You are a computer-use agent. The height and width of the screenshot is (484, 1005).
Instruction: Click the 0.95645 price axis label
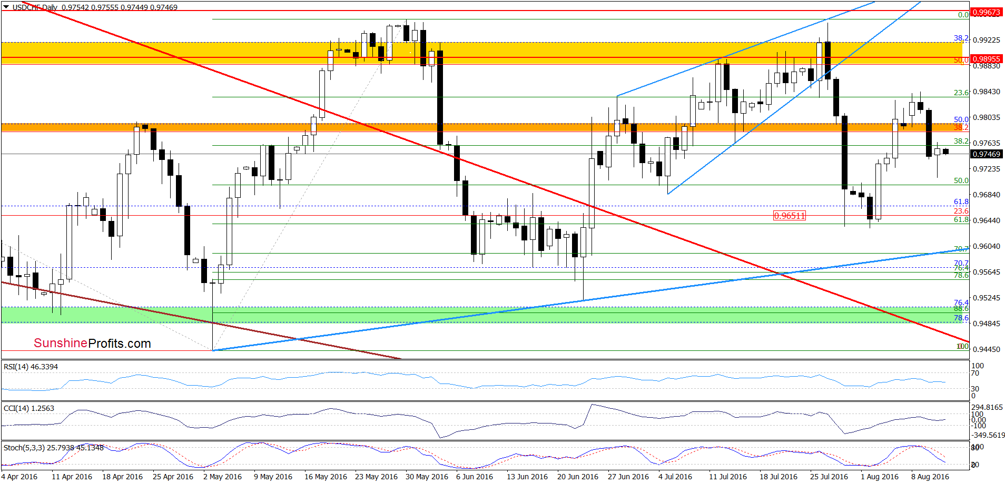tap(986, 272)
